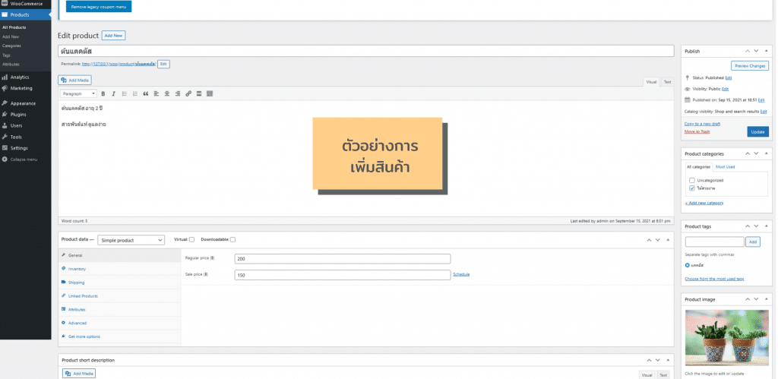The width and height of the screenshot is (778, 379).
Task: Insert a bulleted list
Action: tap(124, 93)
